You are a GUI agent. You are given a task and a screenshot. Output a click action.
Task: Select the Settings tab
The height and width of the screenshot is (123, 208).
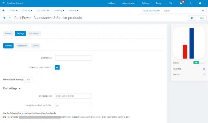click(x=20, y=33)
